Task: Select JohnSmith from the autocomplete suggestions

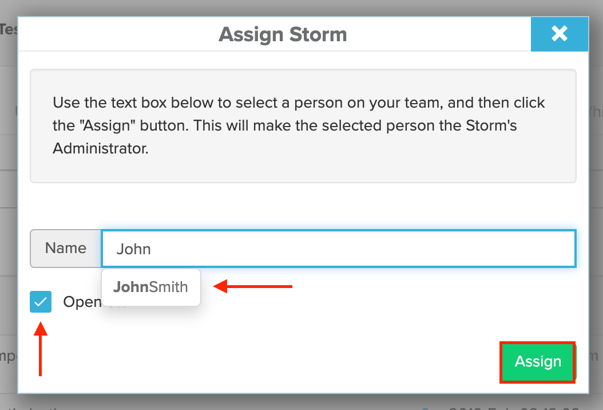Action: [151, 287]
